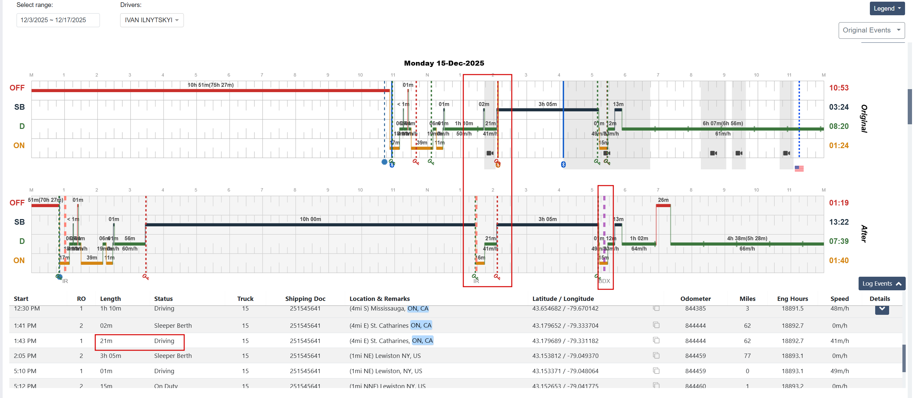Collapse the Log Events panel
Screen dimensions: 917x398
(881, 284)
